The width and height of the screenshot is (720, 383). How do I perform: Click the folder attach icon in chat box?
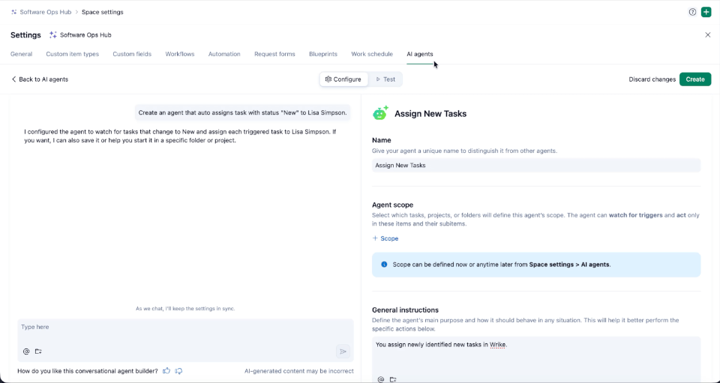(x=38, y=352)
